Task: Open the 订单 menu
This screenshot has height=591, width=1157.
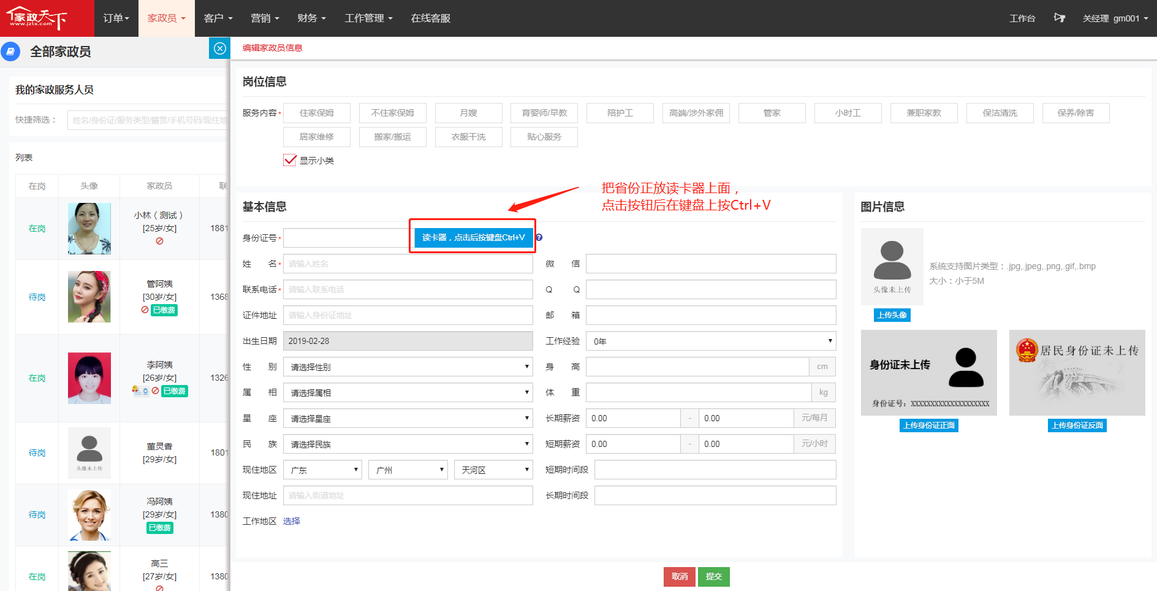Action: pos(116,18)
